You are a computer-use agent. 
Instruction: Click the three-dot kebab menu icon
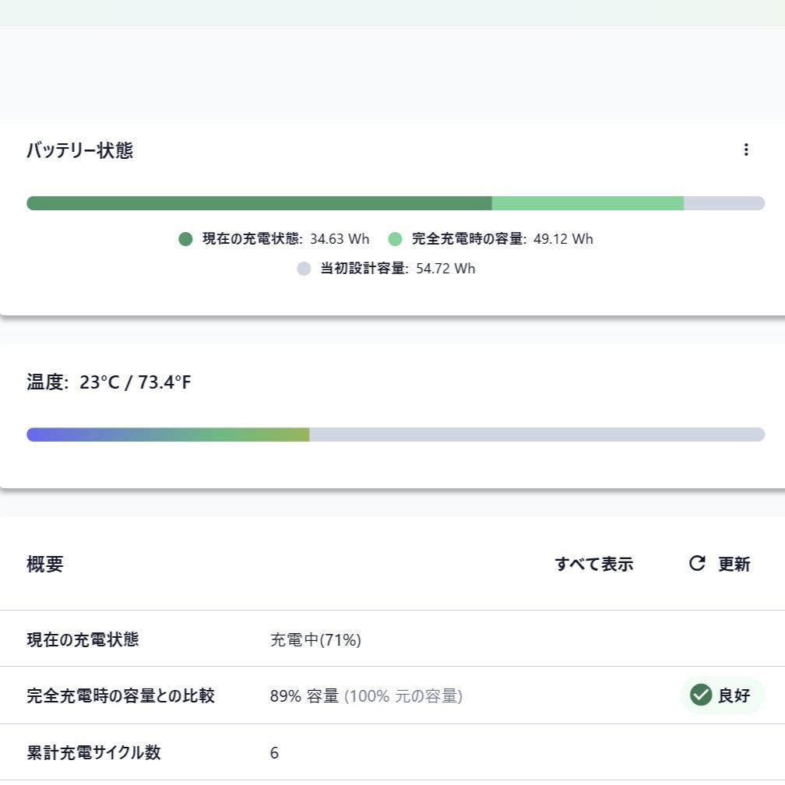(x=746, y=150)
